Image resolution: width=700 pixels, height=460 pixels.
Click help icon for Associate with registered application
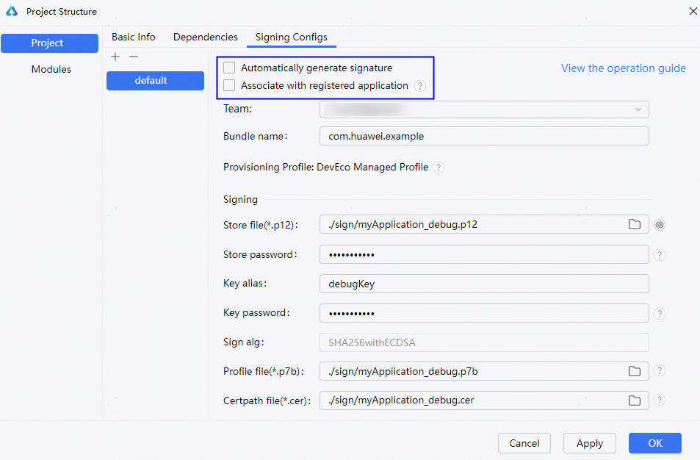419,86
